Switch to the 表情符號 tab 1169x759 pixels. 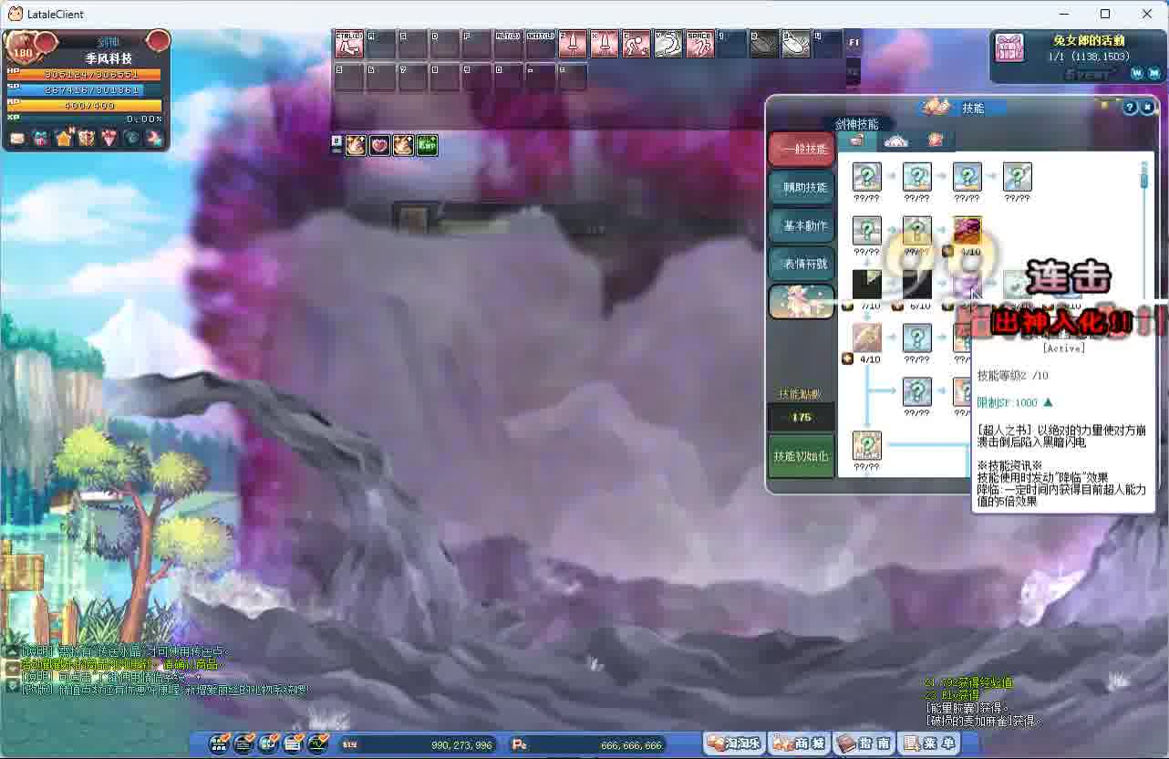pyautogui.click(x=801, y=264)
